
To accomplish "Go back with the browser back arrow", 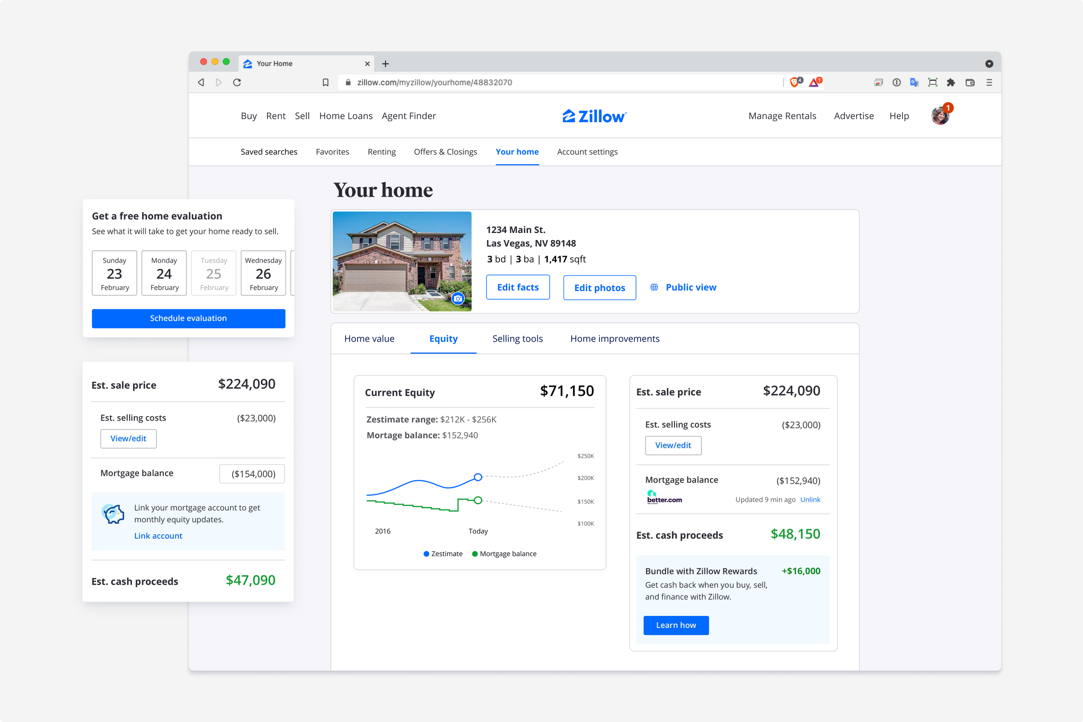I will 201,82.
